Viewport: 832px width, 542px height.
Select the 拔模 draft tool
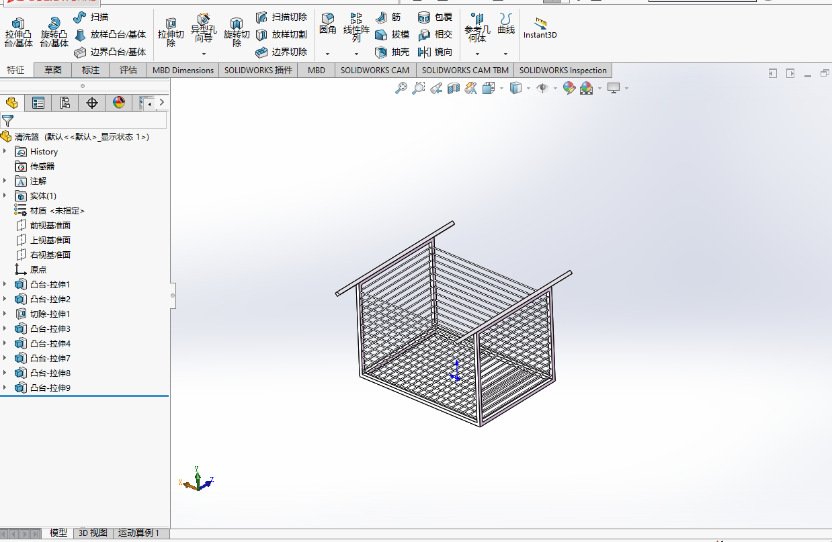point(392,34)
